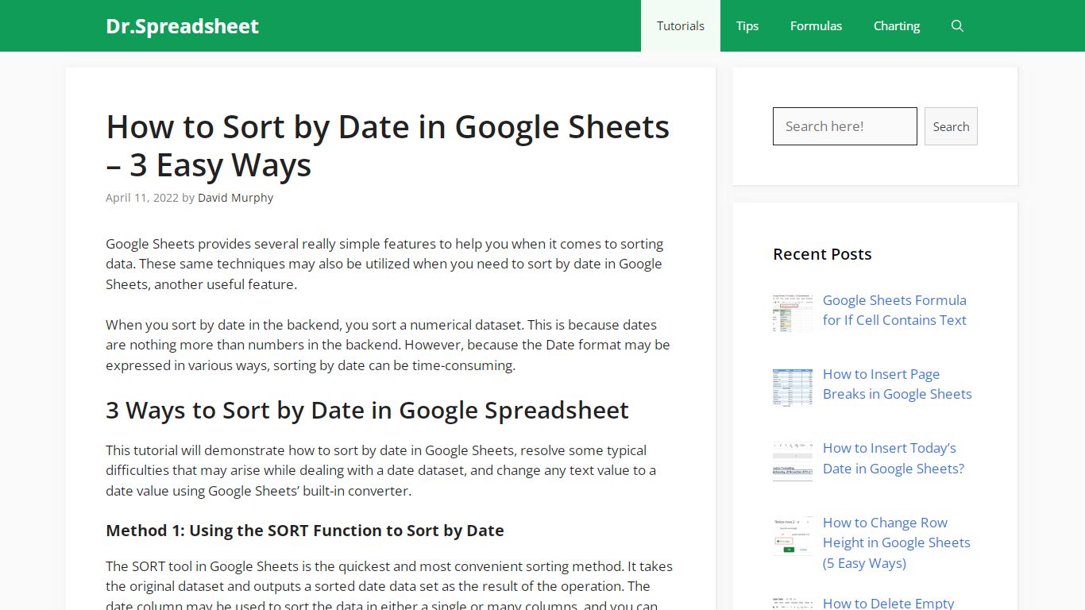Click heading '3 Ways to Sort by Date in Google Spreadsheet'
Image resolution: width=1085 pixels, height=610 pixels.
point(367,410)
